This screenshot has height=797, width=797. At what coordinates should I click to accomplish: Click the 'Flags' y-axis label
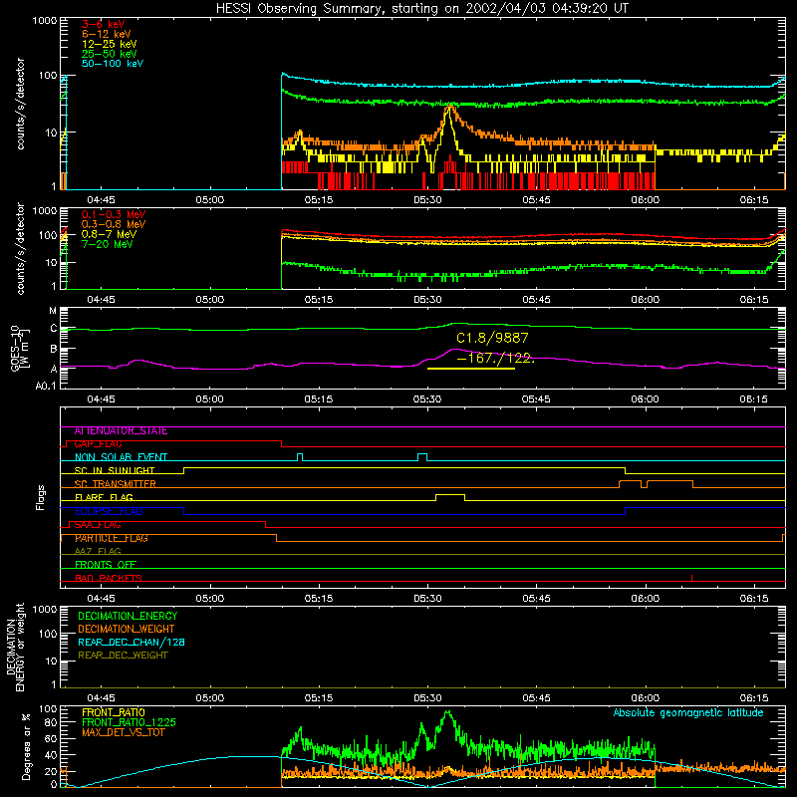[41, 497]
